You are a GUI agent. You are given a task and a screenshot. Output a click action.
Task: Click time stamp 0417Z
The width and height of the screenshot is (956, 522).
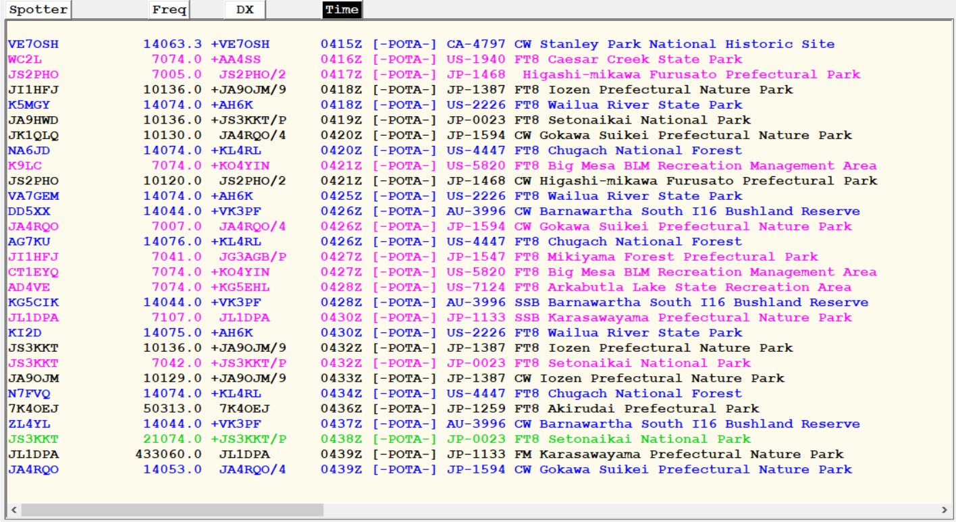point(342,75)
